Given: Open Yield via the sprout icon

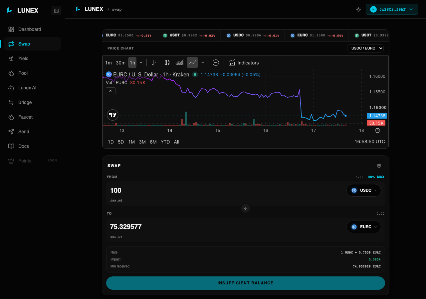Looking at the screenshot, I should pos(11,58).
